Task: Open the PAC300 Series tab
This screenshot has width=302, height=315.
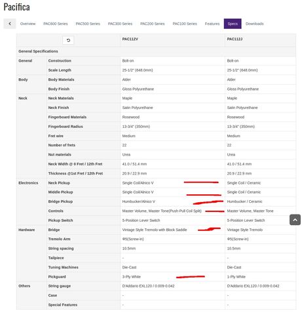Action: 120,24
